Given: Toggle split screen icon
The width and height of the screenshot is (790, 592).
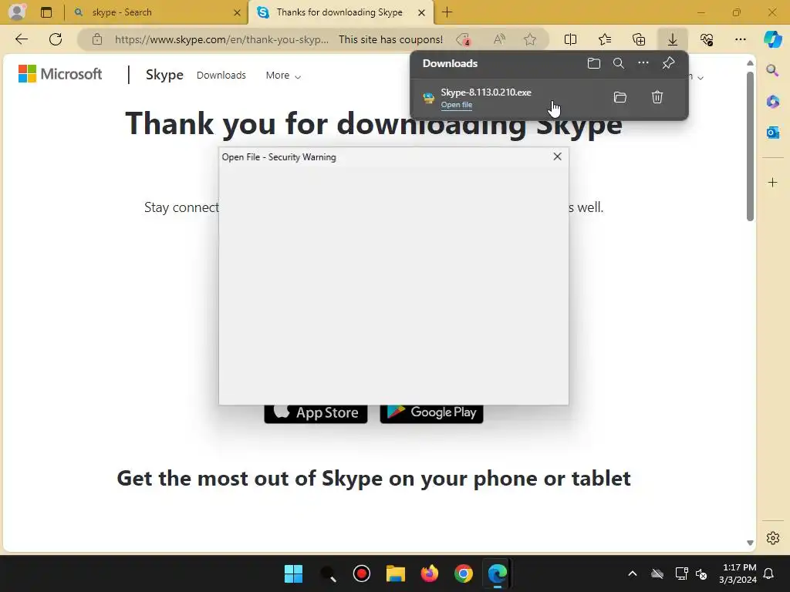Looking at the screenshot, I should coord(570,39).
